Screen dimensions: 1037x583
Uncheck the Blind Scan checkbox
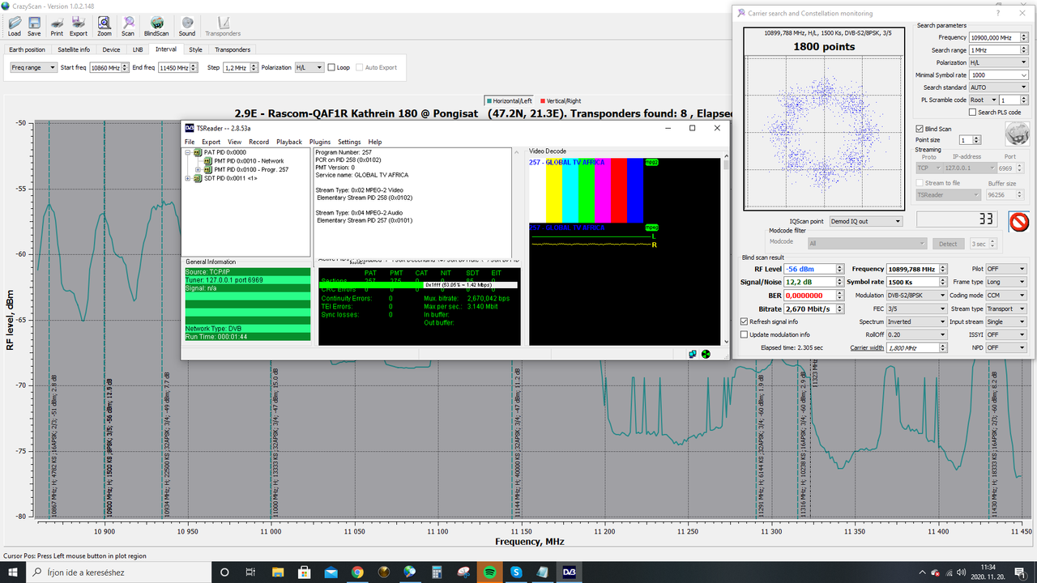pos(920,129)
